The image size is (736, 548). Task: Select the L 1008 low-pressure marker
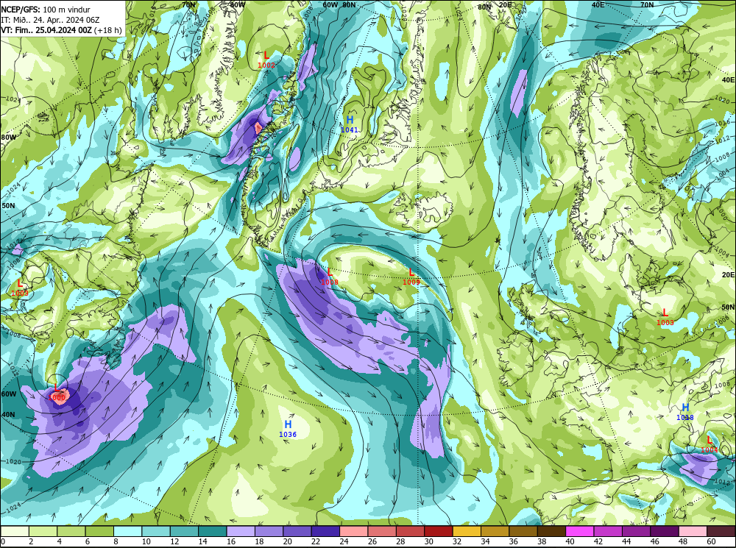(x=330, y=277)
